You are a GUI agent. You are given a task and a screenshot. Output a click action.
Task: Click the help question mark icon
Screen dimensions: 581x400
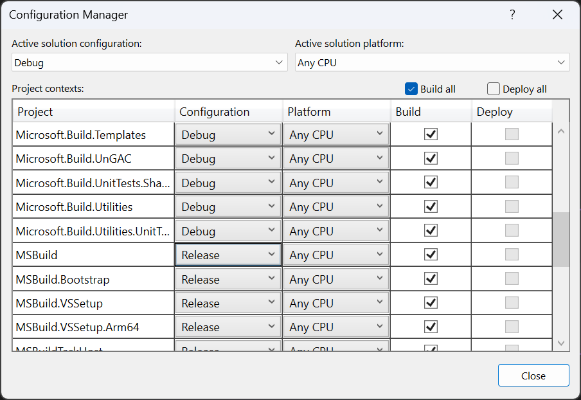[x=512, y=14]
